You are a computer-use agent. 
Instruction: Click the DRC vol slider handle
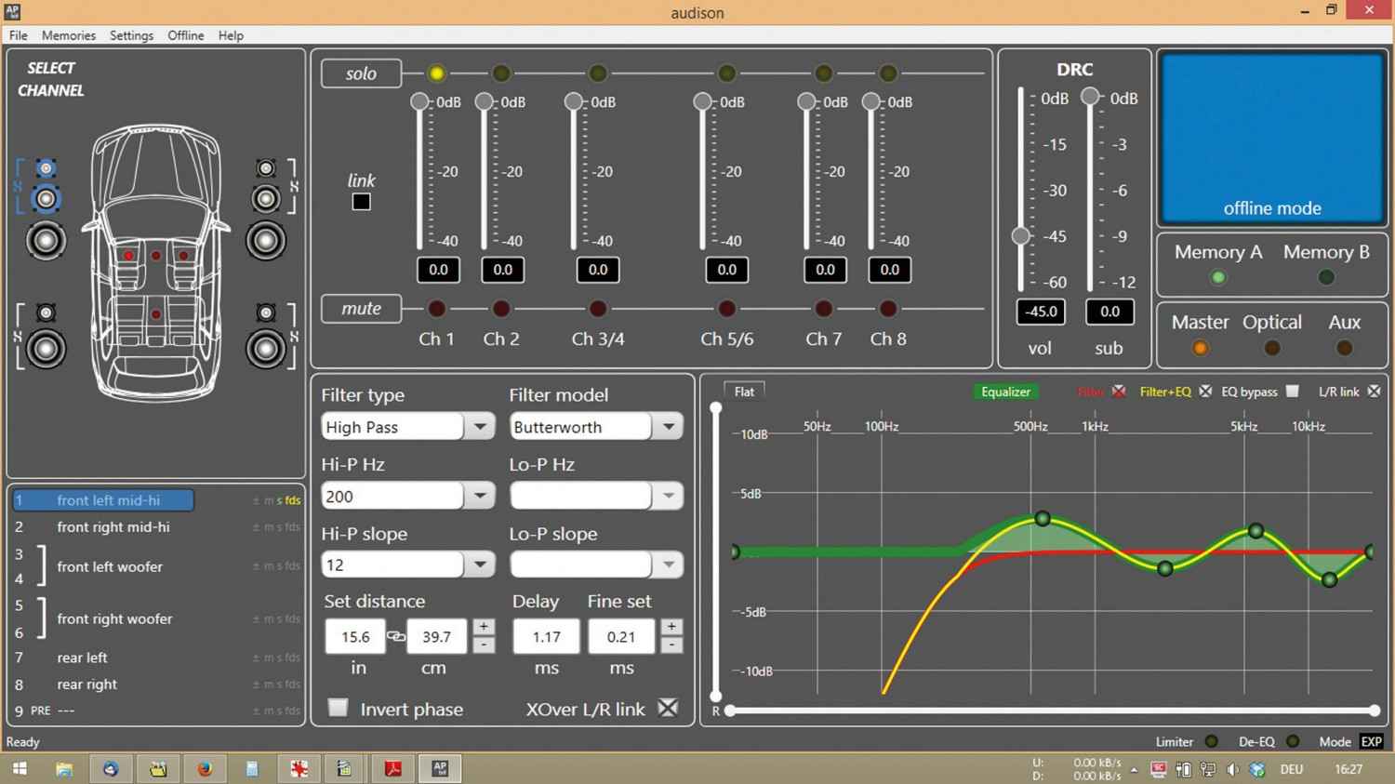pyautogui.click(x=1021, y=235)
